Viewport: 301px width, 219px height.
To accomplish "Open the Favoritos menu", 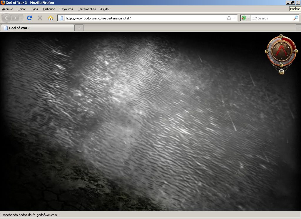I will [66, 9].
